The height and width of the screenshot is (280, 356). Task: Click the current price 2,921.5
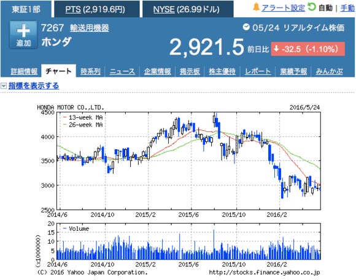(206, 47)
